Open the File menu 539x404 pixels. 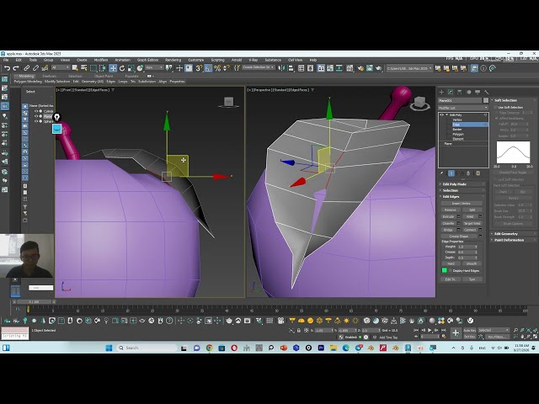(6, 60)
